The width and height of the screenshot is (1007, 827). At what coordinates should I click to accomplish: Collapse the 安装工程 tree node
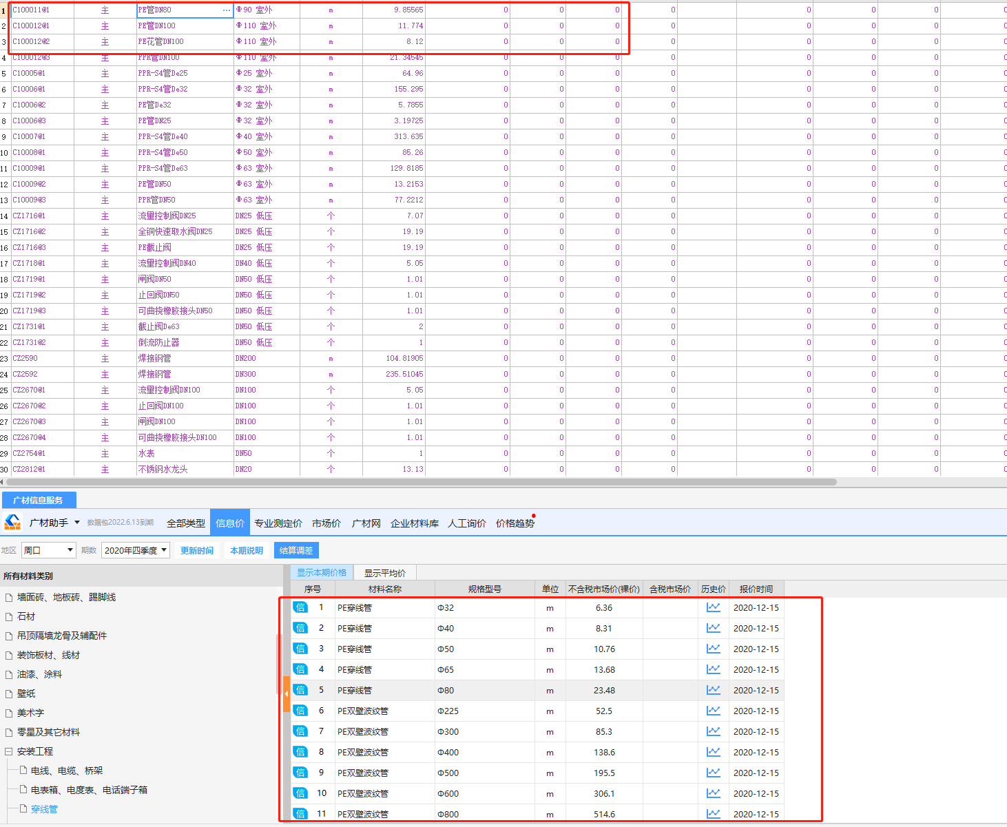click(x=8, y=751)
